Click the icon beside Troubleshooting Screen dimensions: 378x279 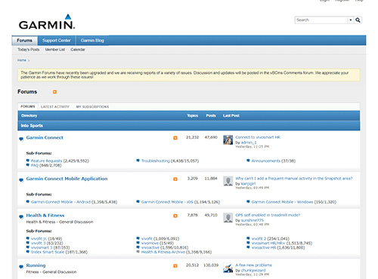[x=138, y=161]
